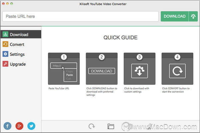
Task: Click the green DOWNLOAD button
Action: pyautogui.click(x=174, y=16)
